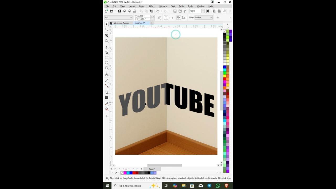Click the page width field 8.268
The width and height of the screenshot is (336, 189).
(144, 16)
